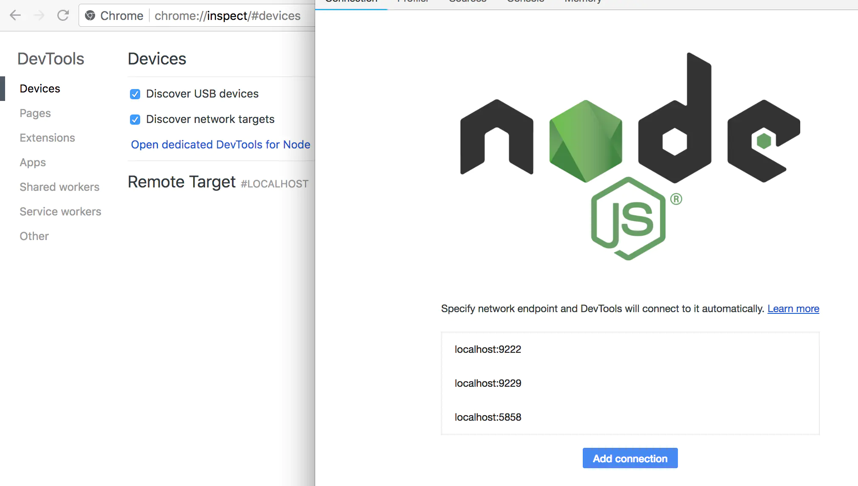The width and height of the screenshot is (858, 486).
Task: Select the localhost:9229 connection entry
Action: pyautogui.click(x=488, y=383)
